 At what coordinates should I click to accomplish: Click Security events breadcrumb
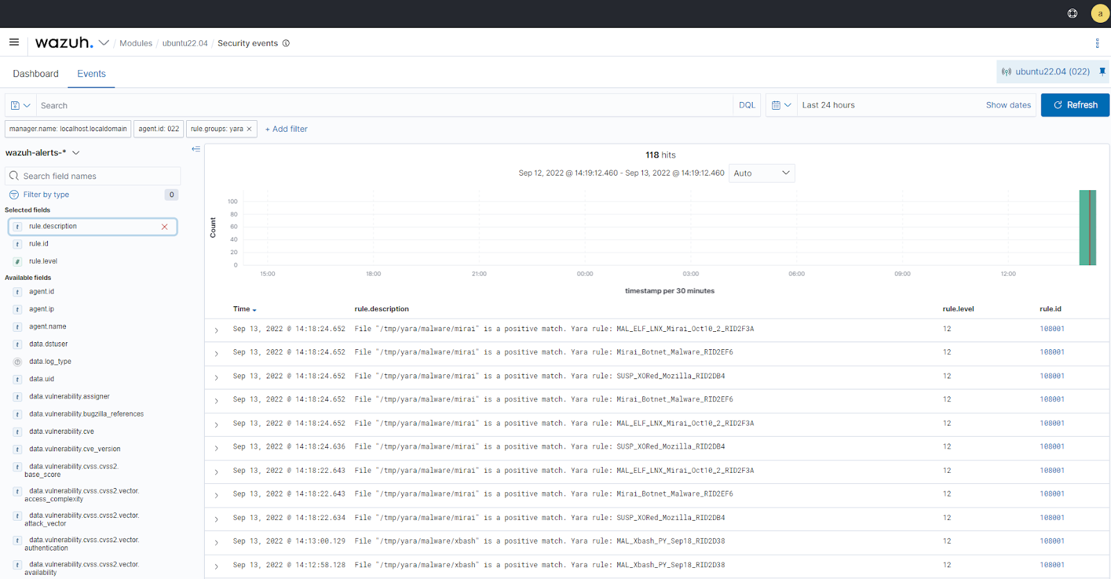click(248, 43)
